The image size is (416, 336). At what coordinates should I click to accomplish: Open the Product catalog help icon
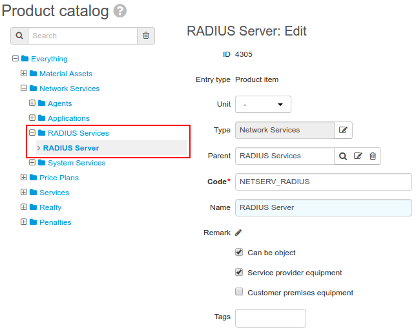click(x=120, y=11)
